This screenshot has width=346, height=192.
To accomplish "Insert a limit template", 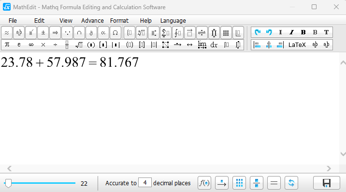I will tap(202, 45).
